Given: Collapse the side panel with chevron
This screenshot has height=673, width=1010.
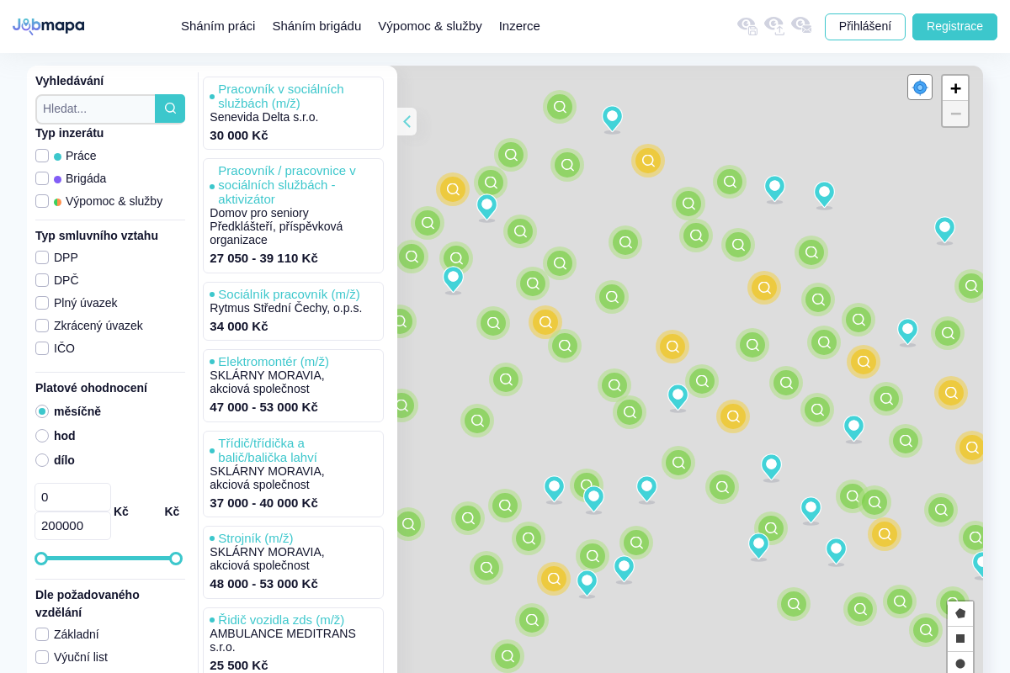Looking at the screenshot, I should pos(407,121).
